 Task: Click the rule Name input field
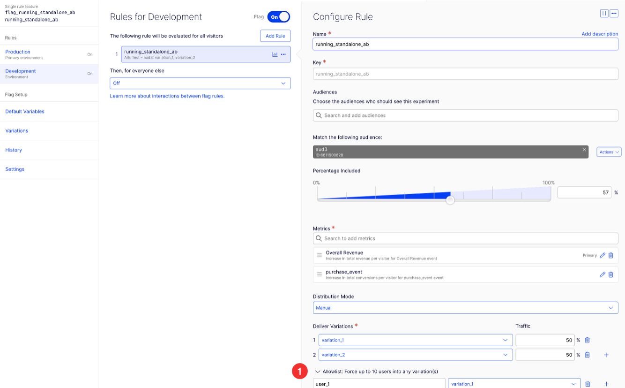tap(465, 44)
